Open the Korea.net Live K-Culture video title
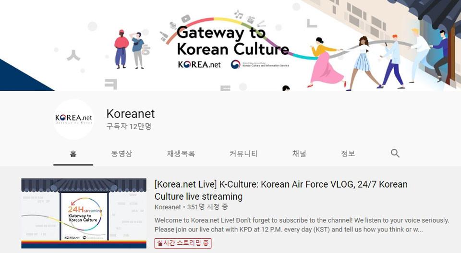The height and width of the screenshot is (253, 461). (281, 190)
